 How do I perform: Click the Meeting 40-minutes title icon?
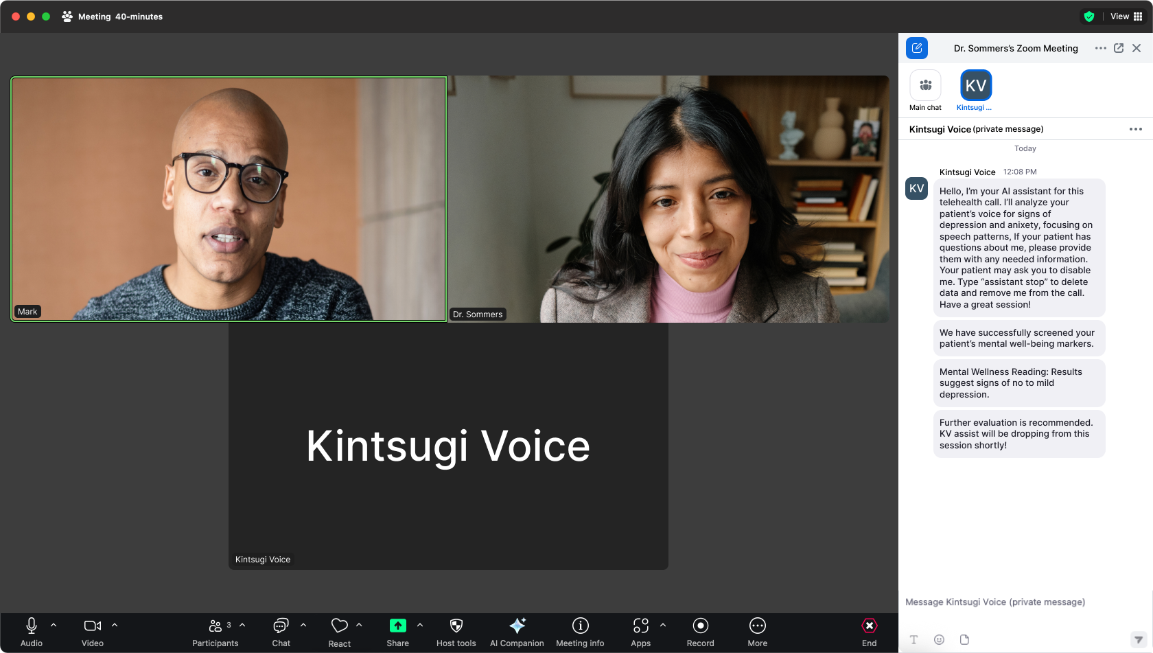tap(67, 16)
